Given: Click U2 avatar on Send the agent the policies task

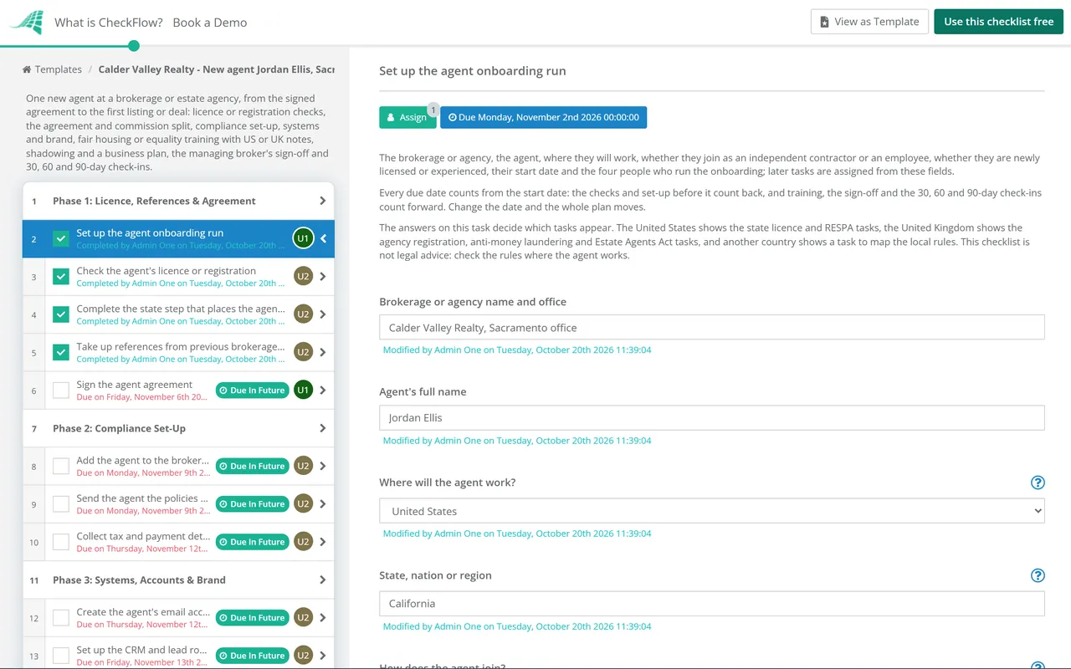Looking at the screenshot, I should (x=303, y=503).
